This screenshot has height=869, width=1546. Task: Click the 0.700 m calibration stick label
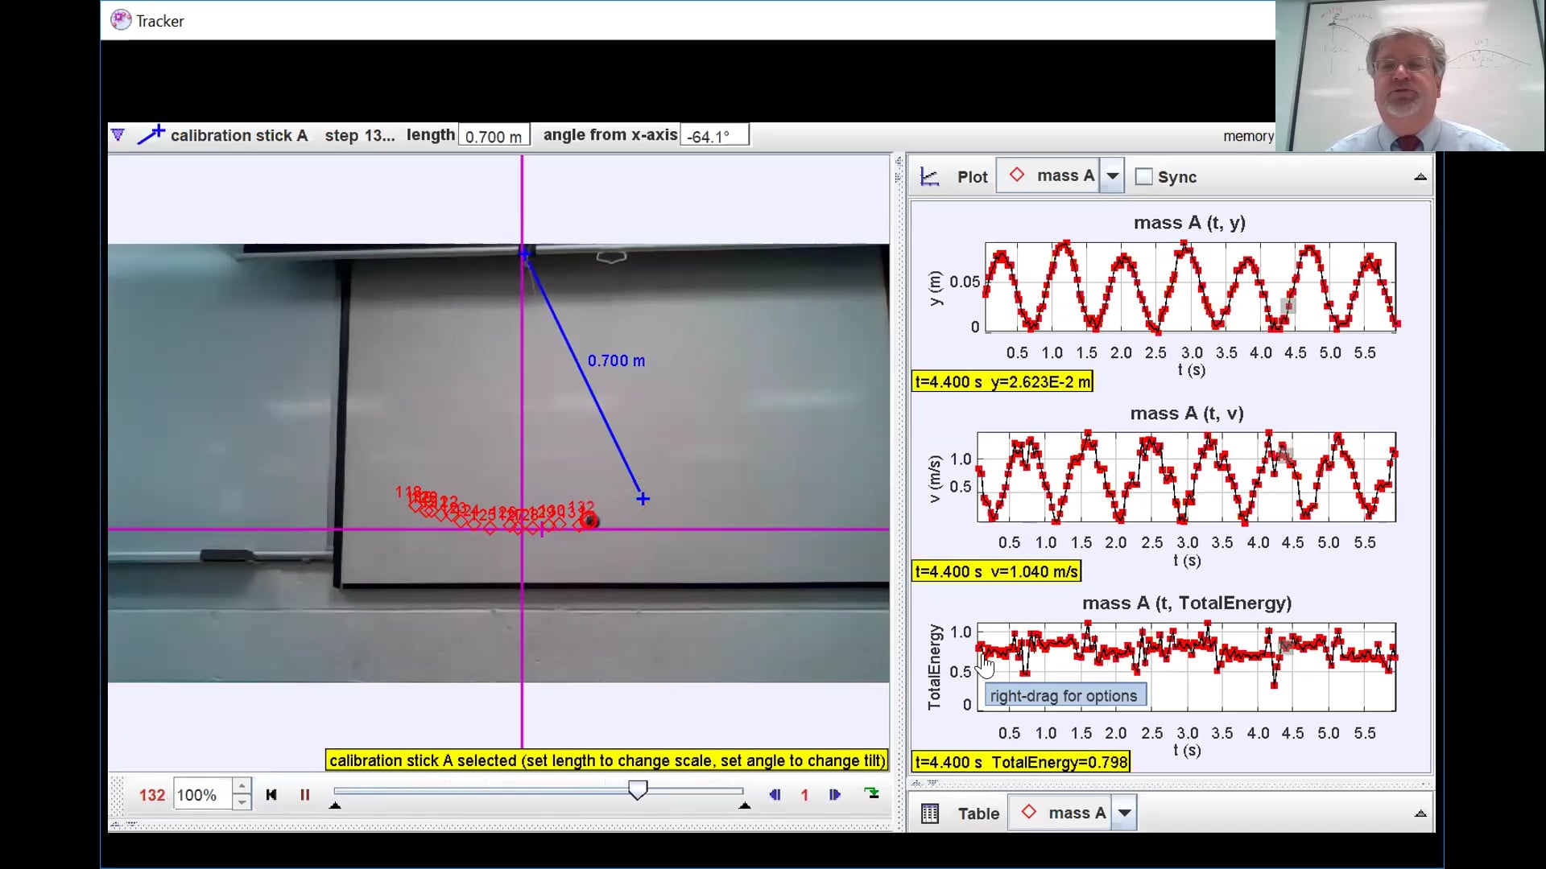coord(616,360)
